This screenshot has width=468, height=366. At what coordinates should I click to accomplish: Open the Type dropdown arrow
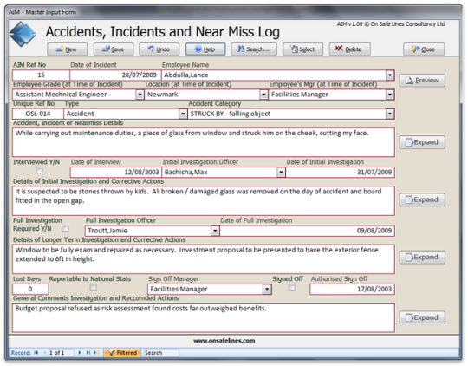[x=183, y=114]
